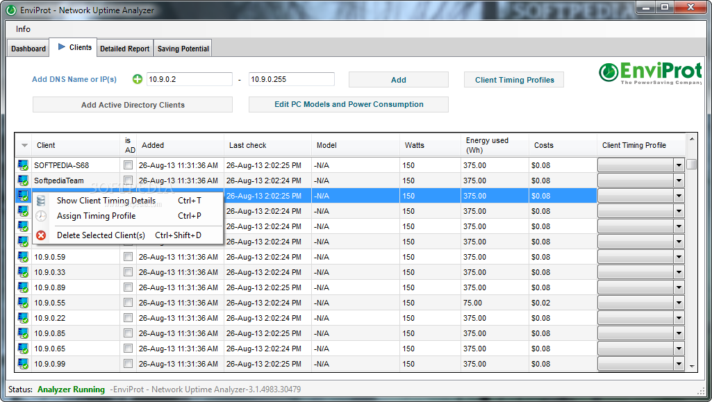Click the client icon for 10.9.0.59

(x=23, y=257)
